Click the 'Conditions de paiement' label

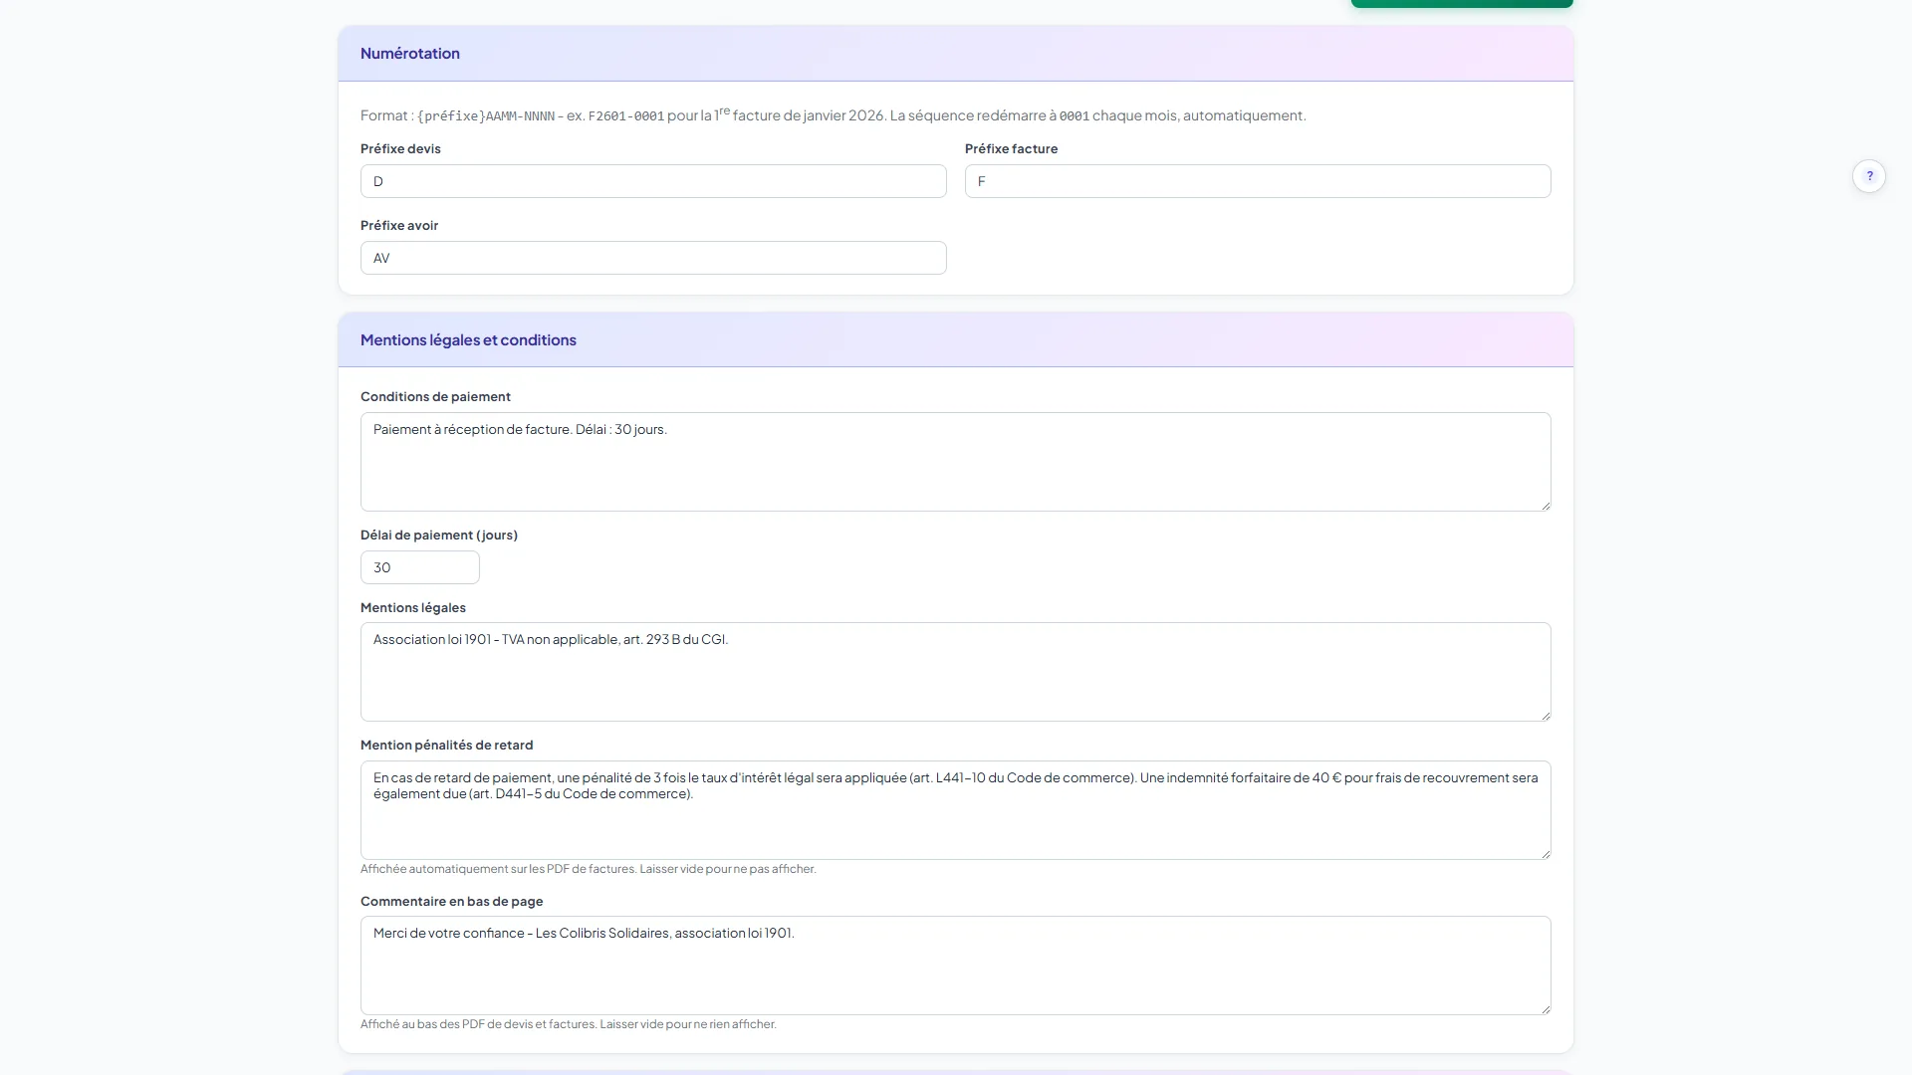[x=435, y=396]
